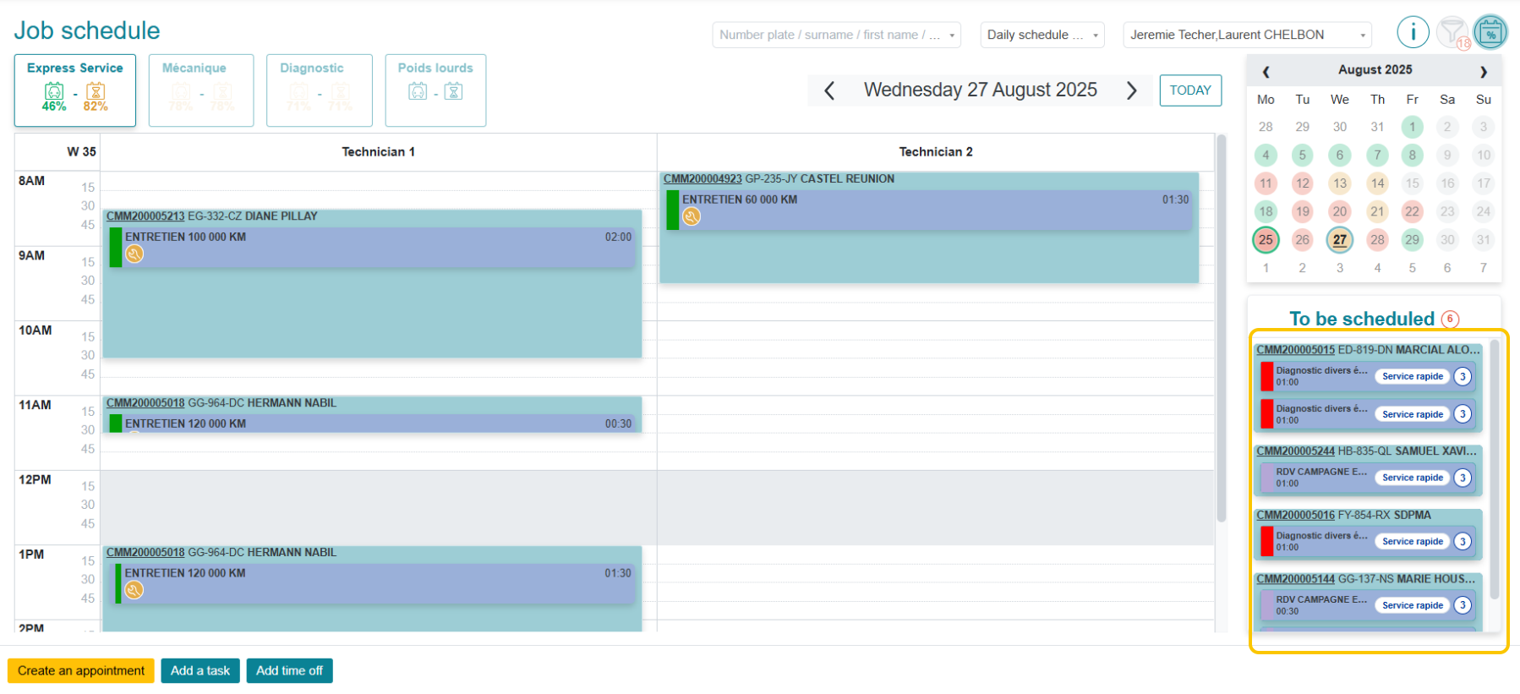Toggle the calendar percentage occupancy icon
Screen dimensions: 1520x694
(1490, 33)
